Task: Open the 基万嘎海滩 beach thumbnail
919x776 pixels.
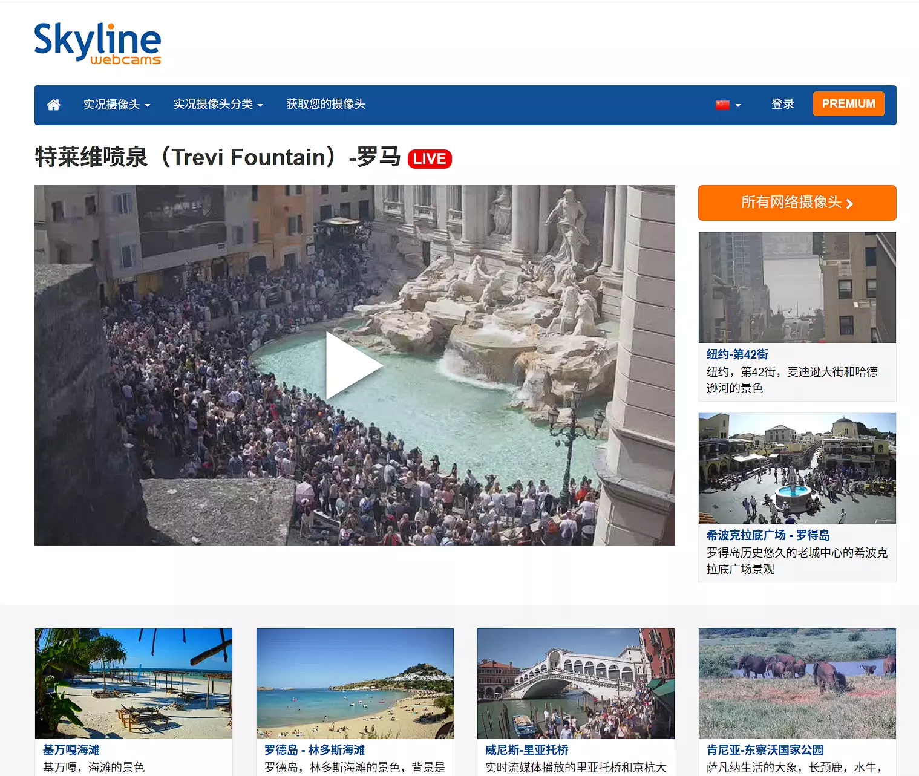Action: (x=134, y=683)
